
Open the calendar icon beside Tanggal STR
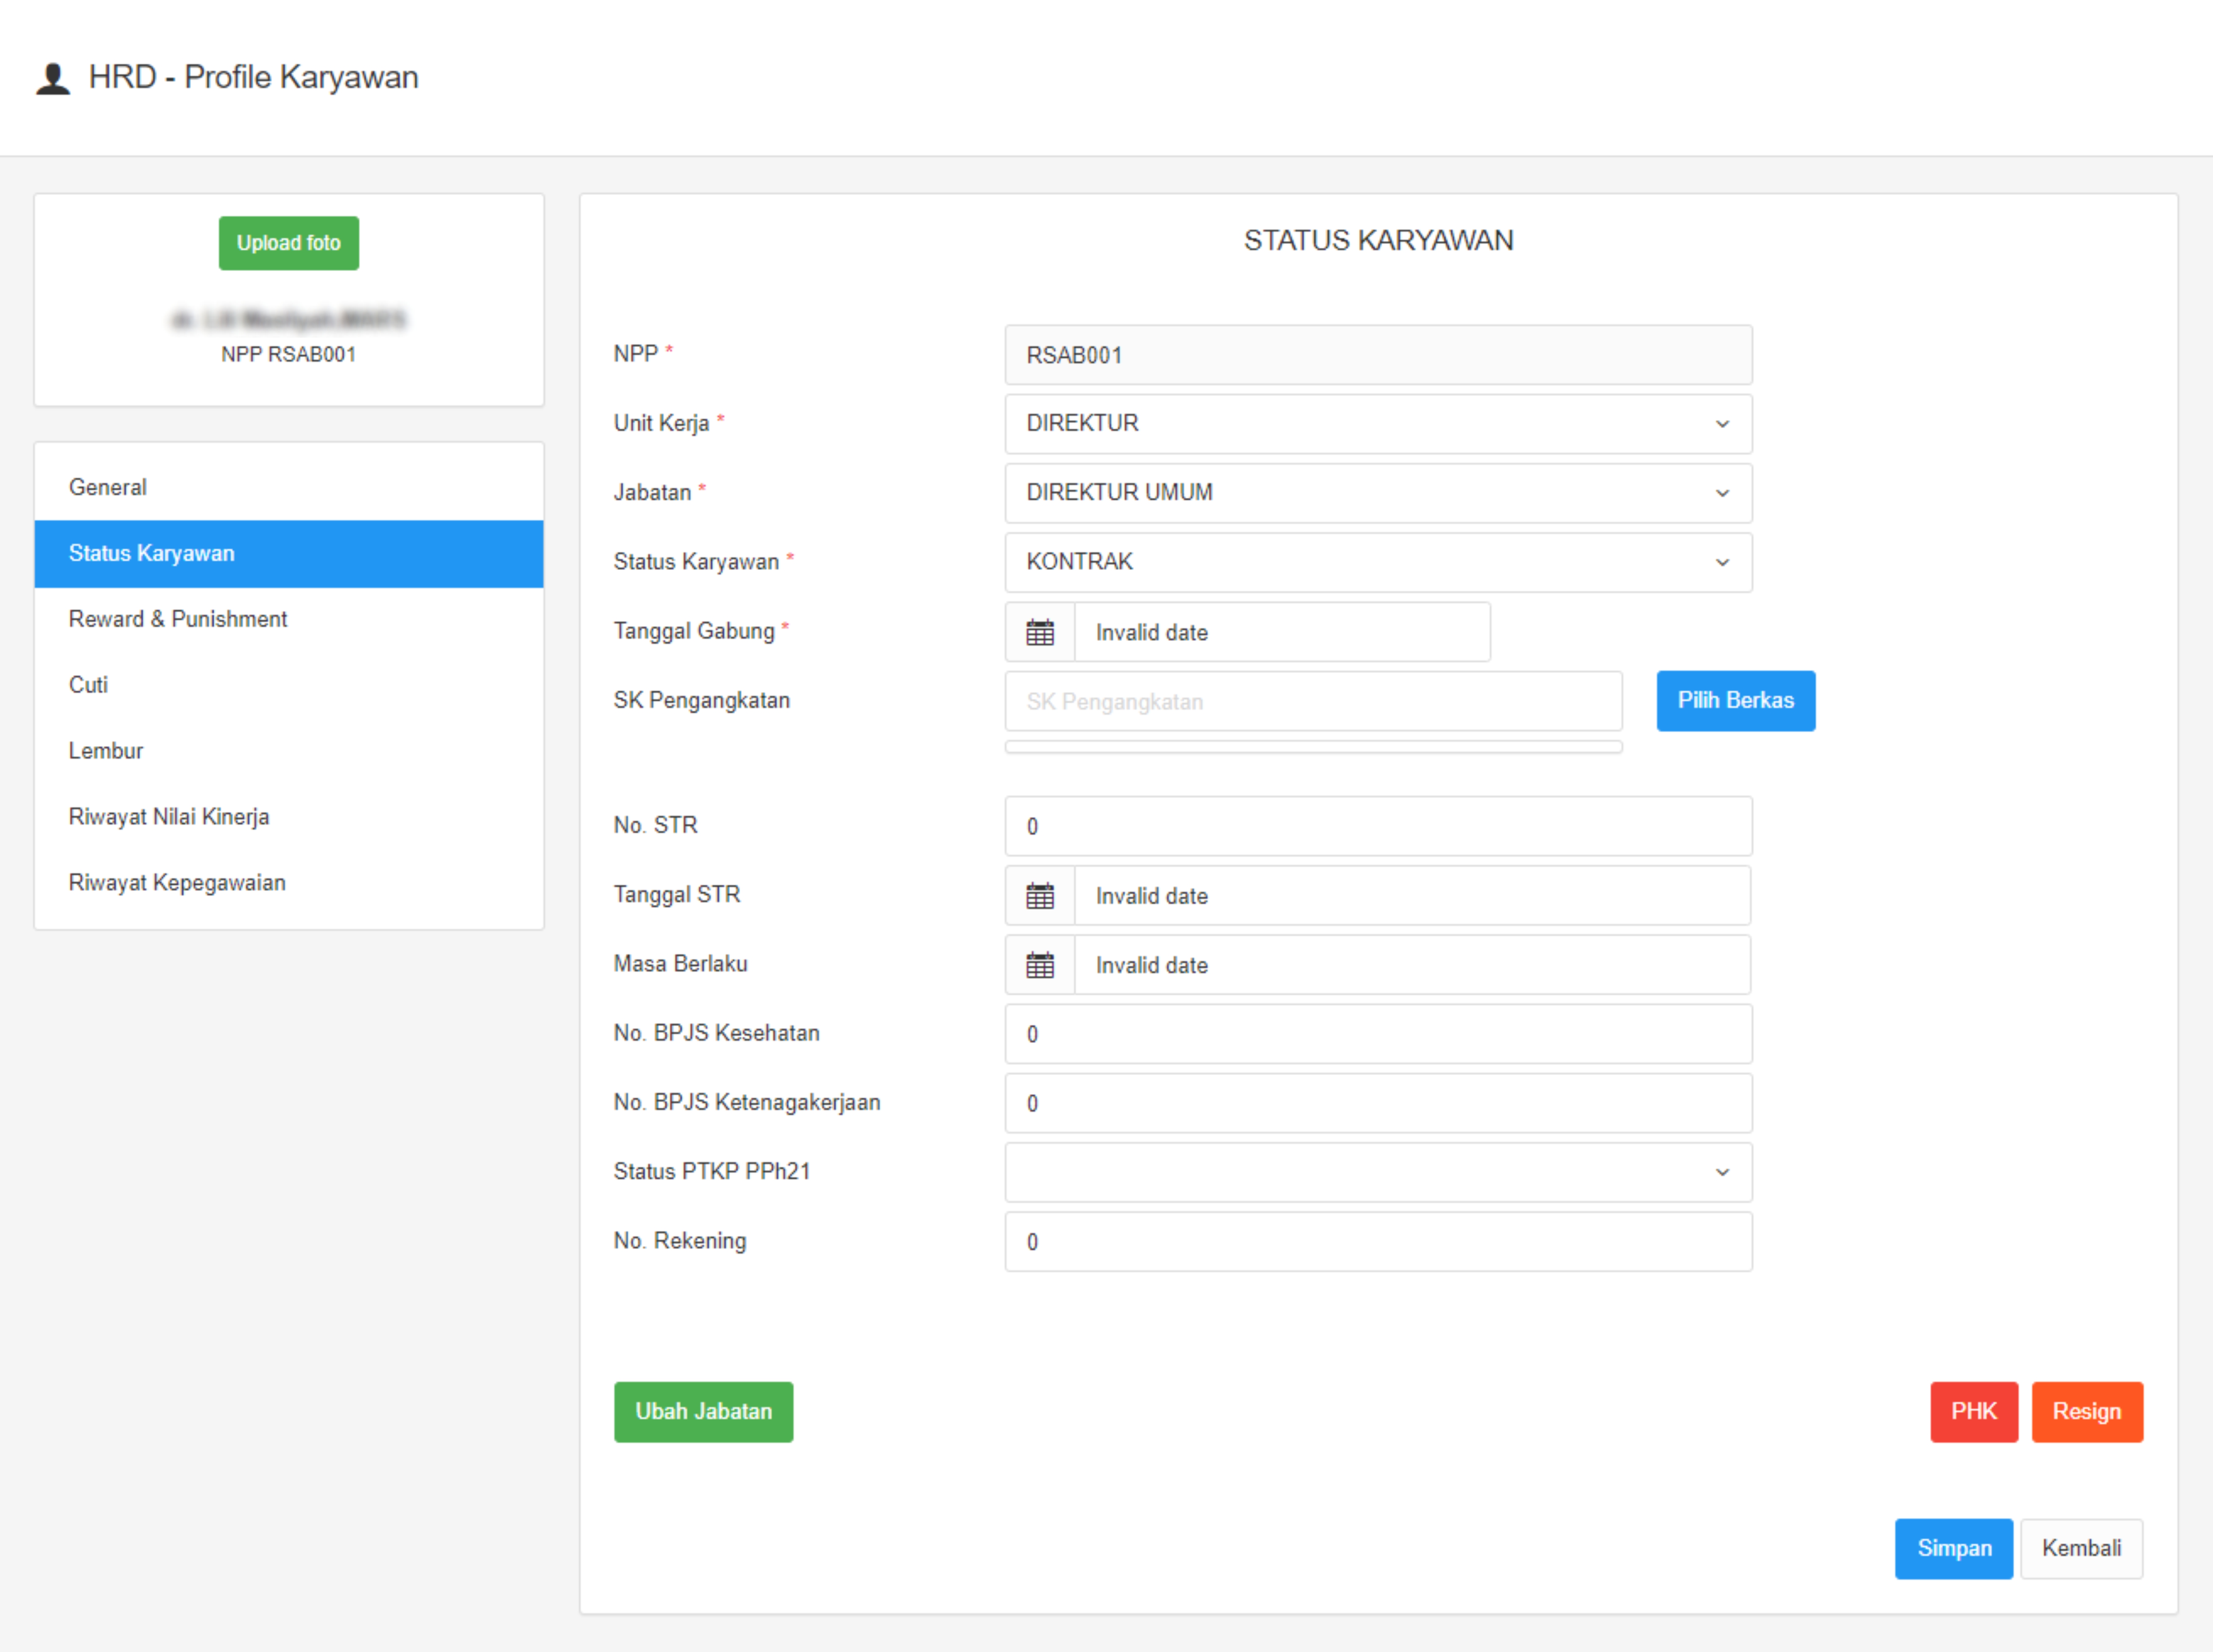coord(1039,896)
